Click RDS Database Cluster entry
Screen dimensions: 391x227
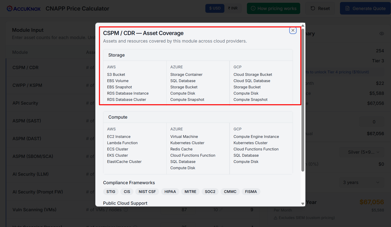pos(127,100)
